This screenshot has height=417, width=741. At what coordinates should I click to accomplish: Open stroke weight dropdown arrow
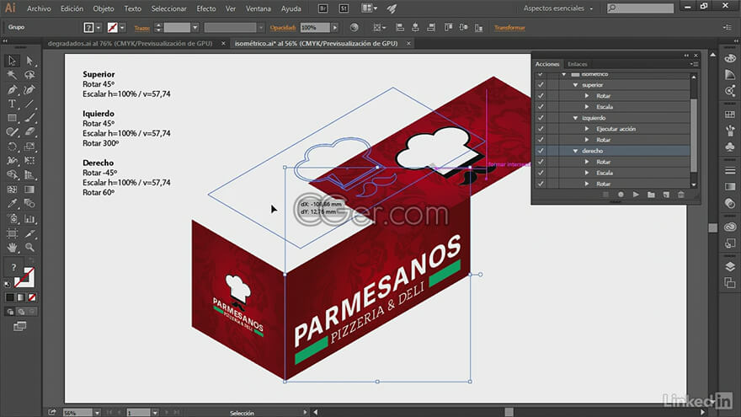pyautogui.click(x=195, y=28)
